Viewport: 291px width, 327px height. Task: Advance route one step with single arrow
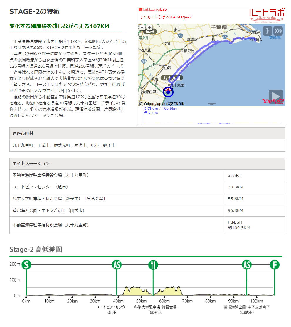[x=267, y=31]
